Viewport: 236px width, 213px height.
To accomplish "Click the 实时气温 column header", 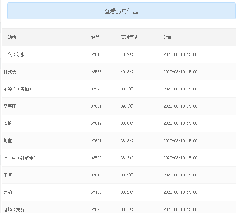I will click(129, 37).
